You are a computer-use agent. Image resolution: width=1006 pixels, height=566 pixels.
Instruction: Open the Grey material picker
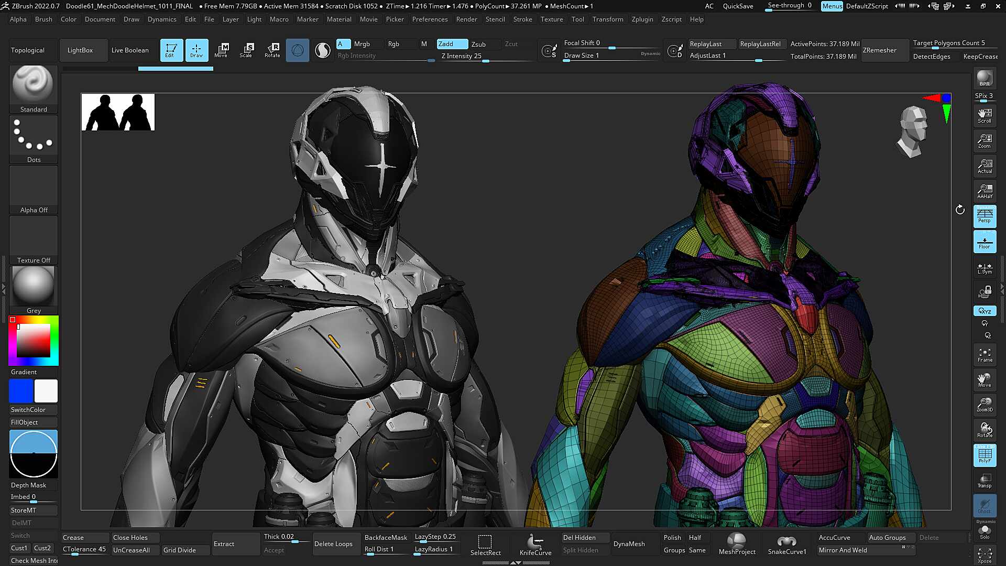(x=34, y=290)
